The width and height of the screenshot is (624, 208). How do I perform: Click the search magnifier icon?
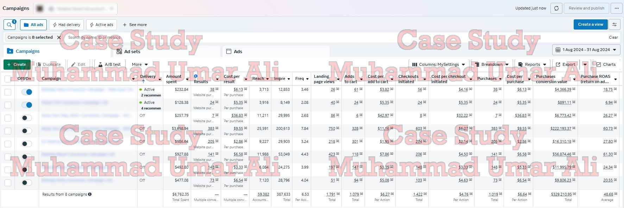point(9,25)
